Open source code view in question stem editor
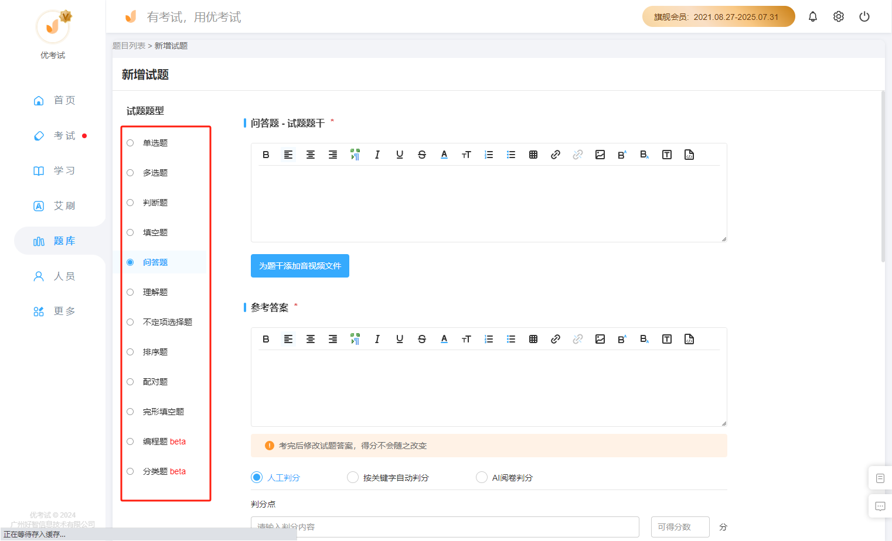This screenshot has height=541, width=892. [x=689, y=155]
